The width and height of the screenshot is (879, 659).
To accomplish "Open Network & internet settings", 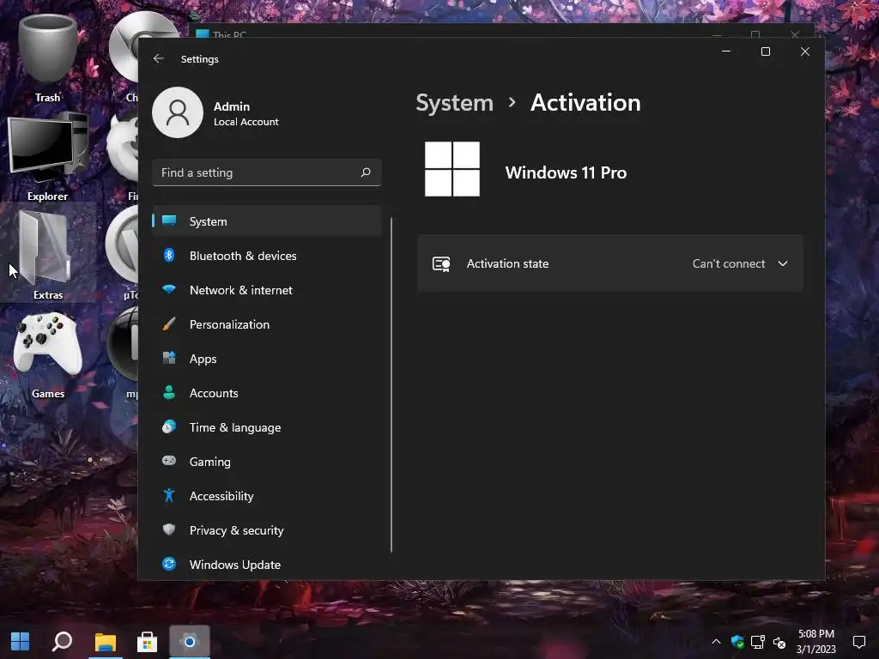I will (267, 290).
